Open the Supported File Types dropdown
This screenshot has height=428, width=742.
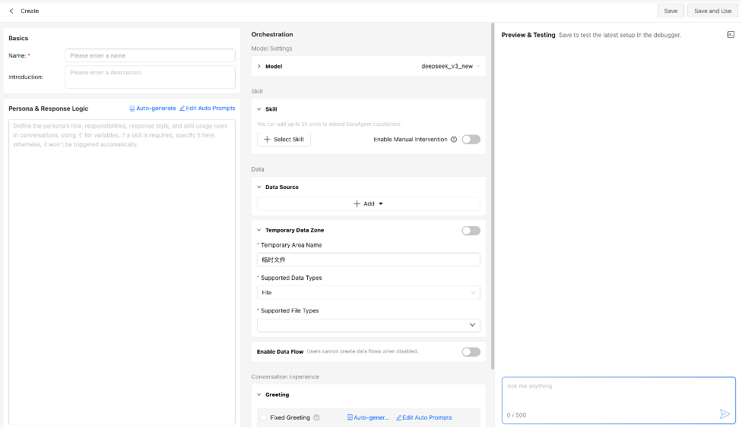point(368,325)
